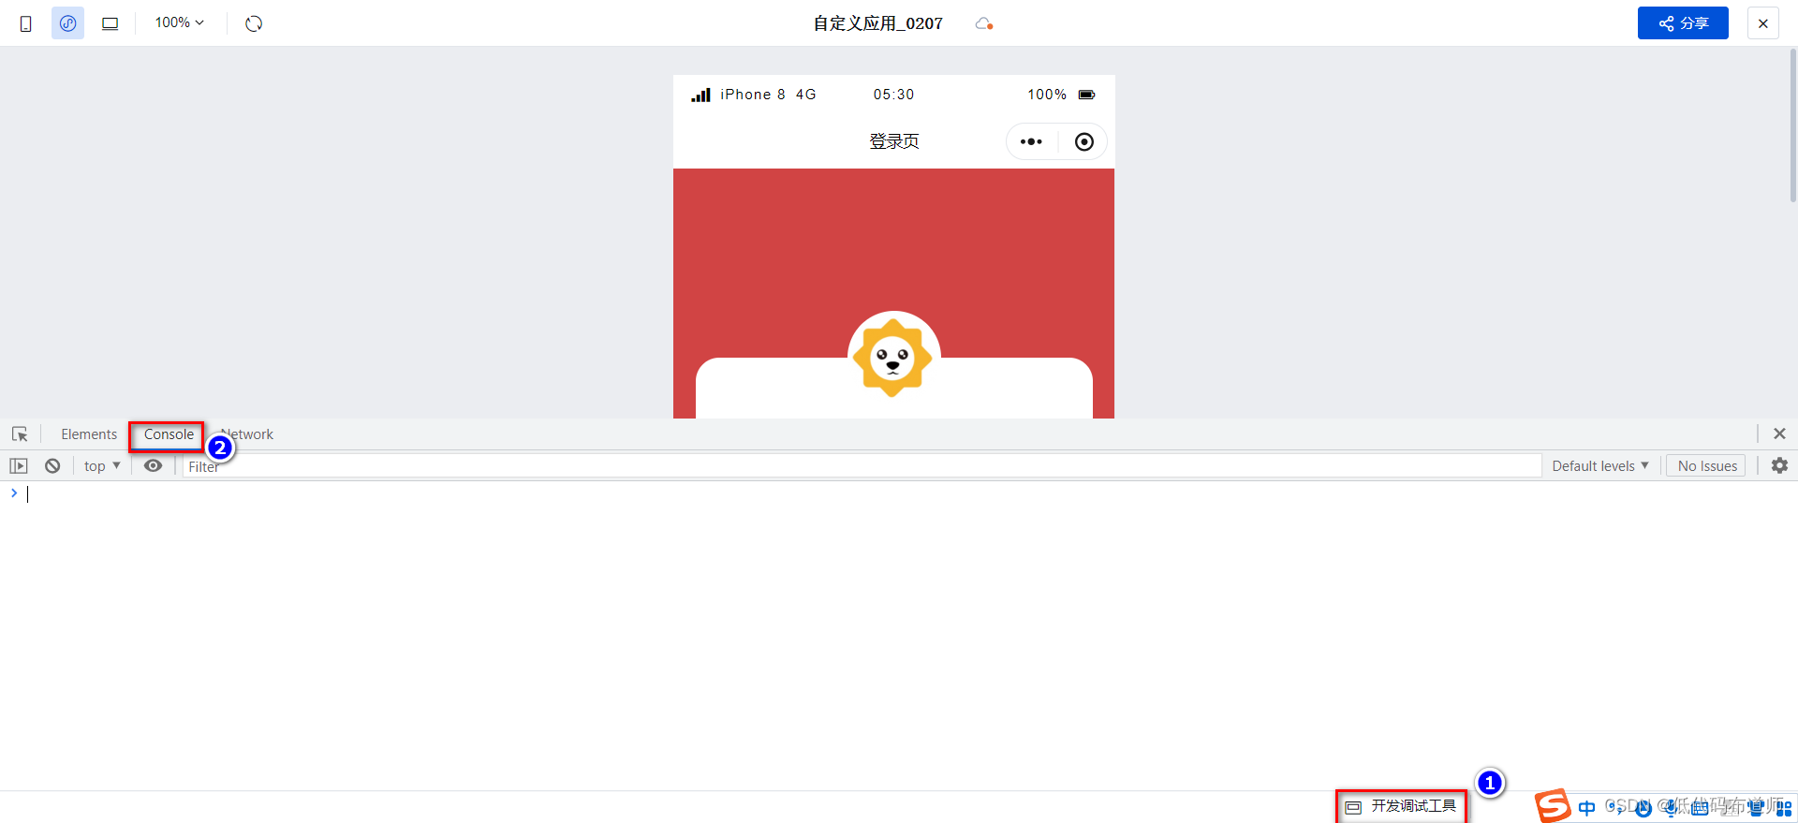Open the Console devtools tab
This screenshot has height=823, width=1798.
[169, 434]
